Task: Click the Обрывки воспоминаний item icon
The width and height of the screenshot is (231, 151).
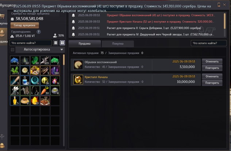Action: pos(78,65)
